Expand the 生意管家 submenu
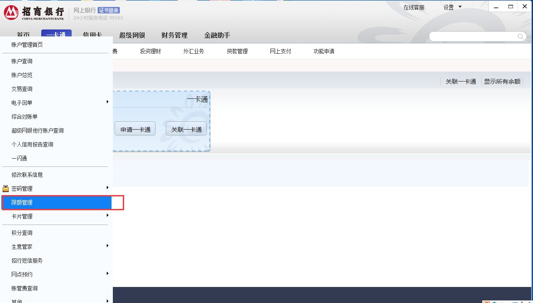The image size is (533, 303). tap(107, 246)
